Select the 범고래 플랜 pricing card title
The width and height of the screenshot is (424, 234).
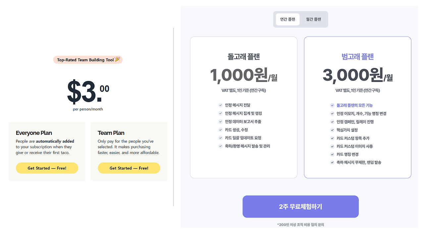(358, 57)
